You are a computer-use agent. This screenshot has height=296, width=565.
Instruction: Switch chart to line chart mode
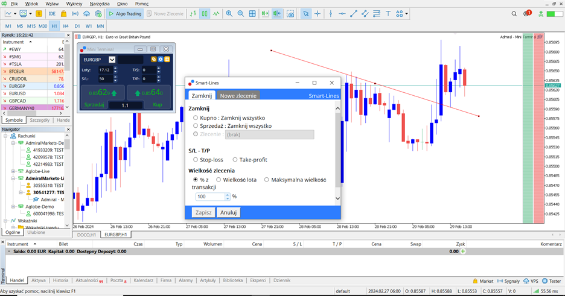point(216,14)
